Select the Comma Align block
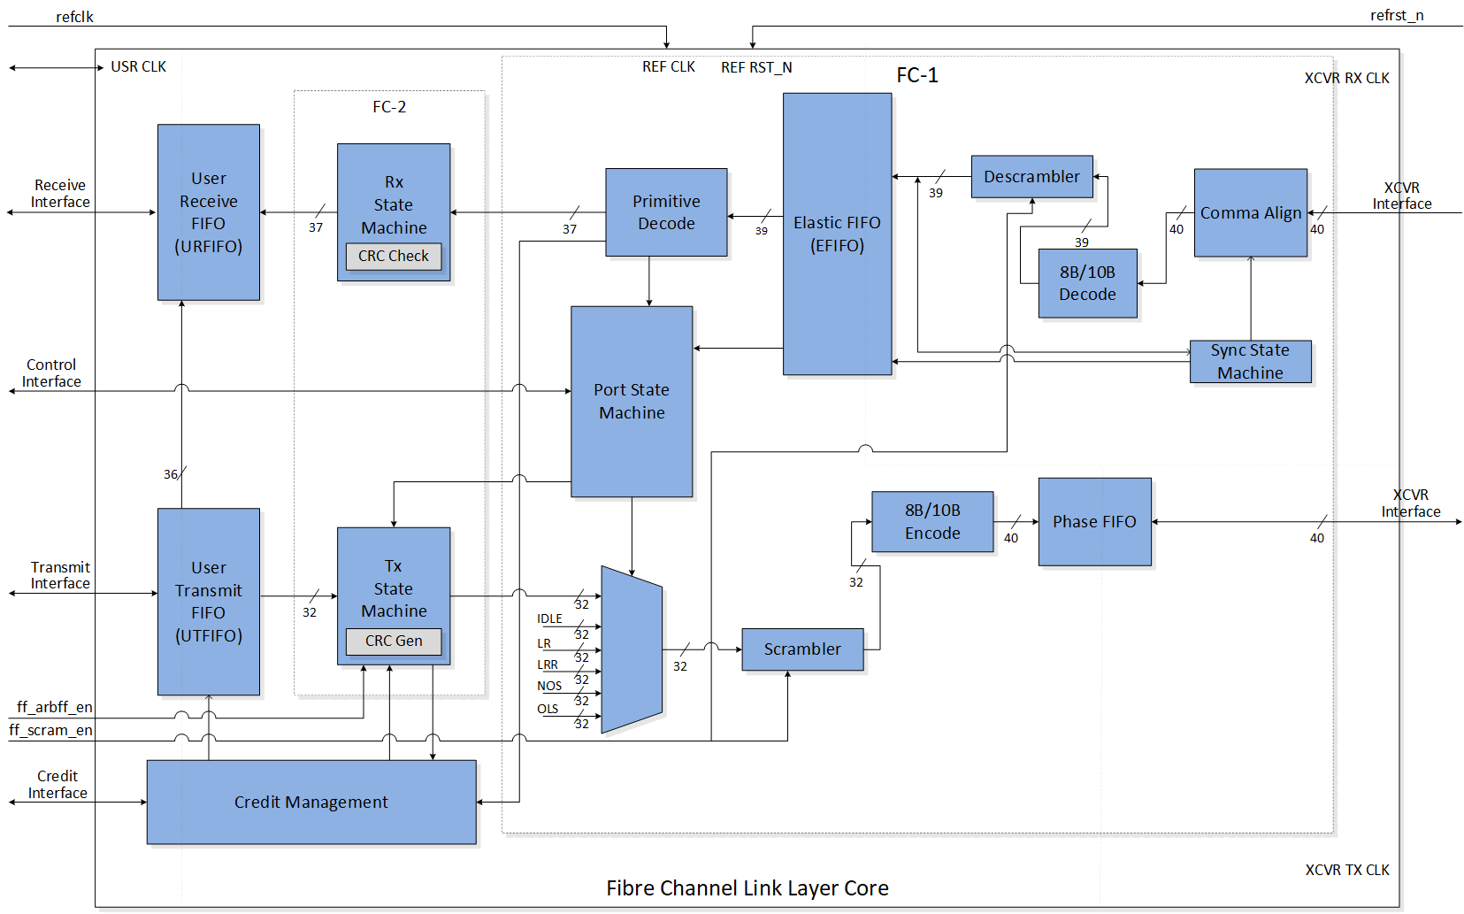 1250,212
